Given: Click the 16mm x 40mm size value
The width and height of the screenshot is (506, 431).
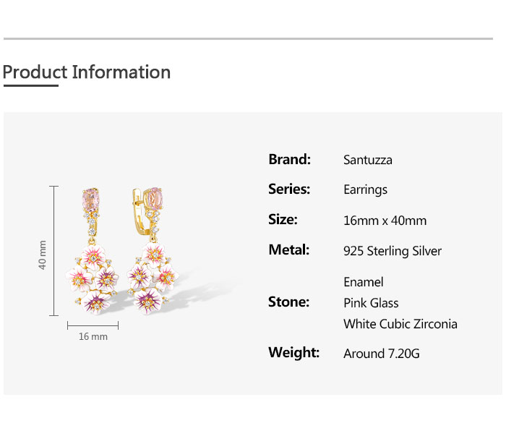Looking at the screenshot, I should pos(385,221).
